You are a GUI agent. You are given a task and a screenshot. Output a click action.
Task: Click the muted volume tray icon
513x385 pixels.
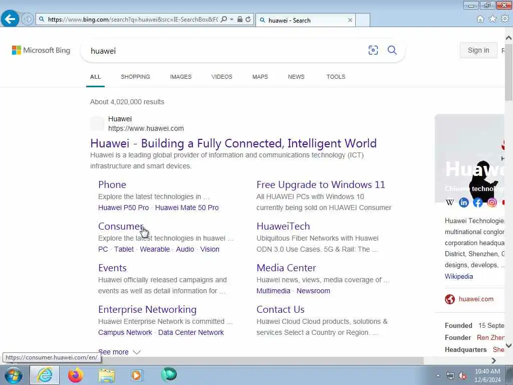click(462, 376)
